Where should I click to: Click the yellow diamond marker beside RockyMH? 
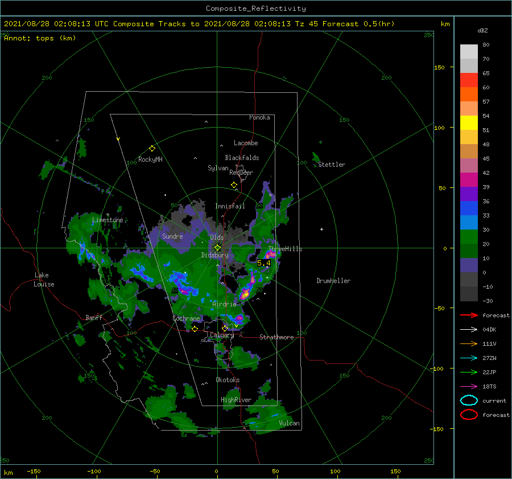(152, 149)
